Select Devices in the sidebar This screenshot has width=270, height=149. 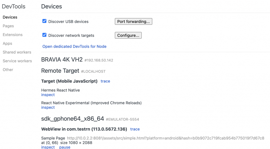(10, 17)
